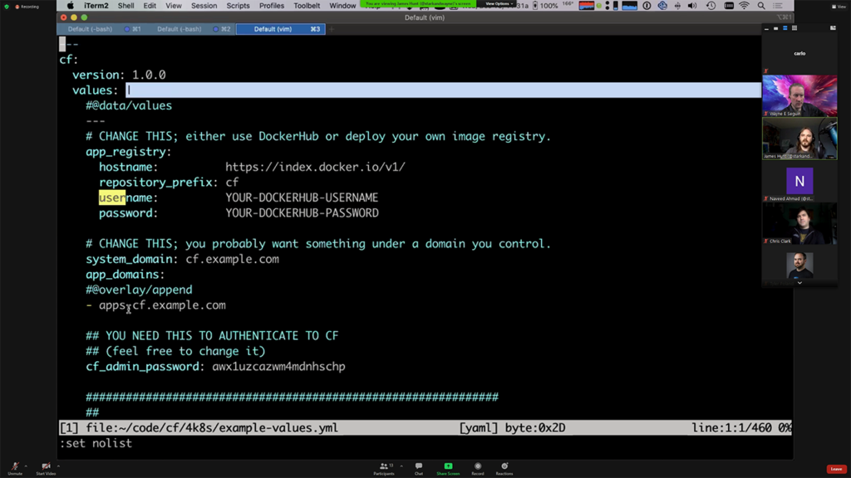The width and height of the screenshot is (851, 478).
Task: Click 'YOUR-DOCKERHUB-USERNAME' placeholder text
Action: tap(302, 198)
